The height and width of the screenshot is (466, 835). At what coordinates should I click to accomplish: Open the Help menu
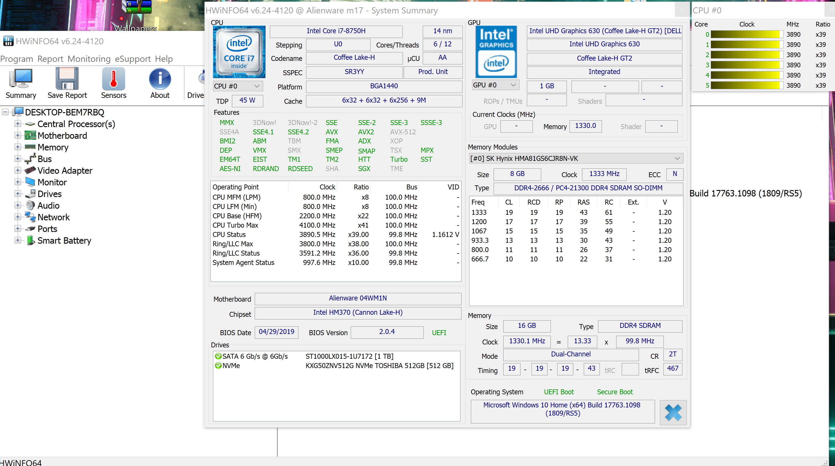164,59
